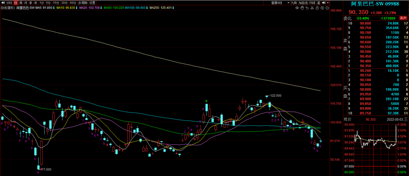Expand the small arrow dropdown after toolbar
This screenshot has height=176, width=409.
pos(328,3)
